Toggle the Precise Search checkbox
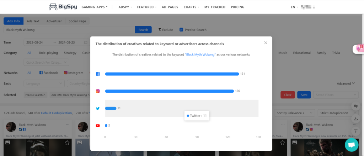 click(181, 30)
